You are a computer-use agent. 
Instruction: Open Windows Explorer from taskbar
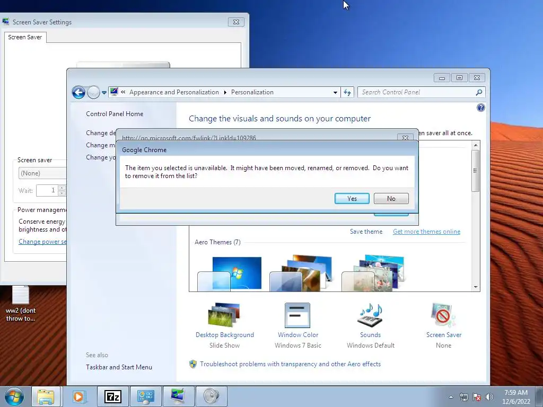[x=46, y=396]
